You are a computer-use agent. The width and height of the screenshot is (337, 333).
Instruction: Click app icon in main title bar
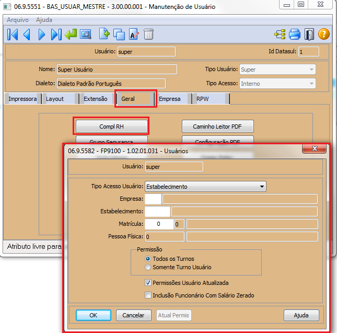pyautogui.click(x=7, y=7)
